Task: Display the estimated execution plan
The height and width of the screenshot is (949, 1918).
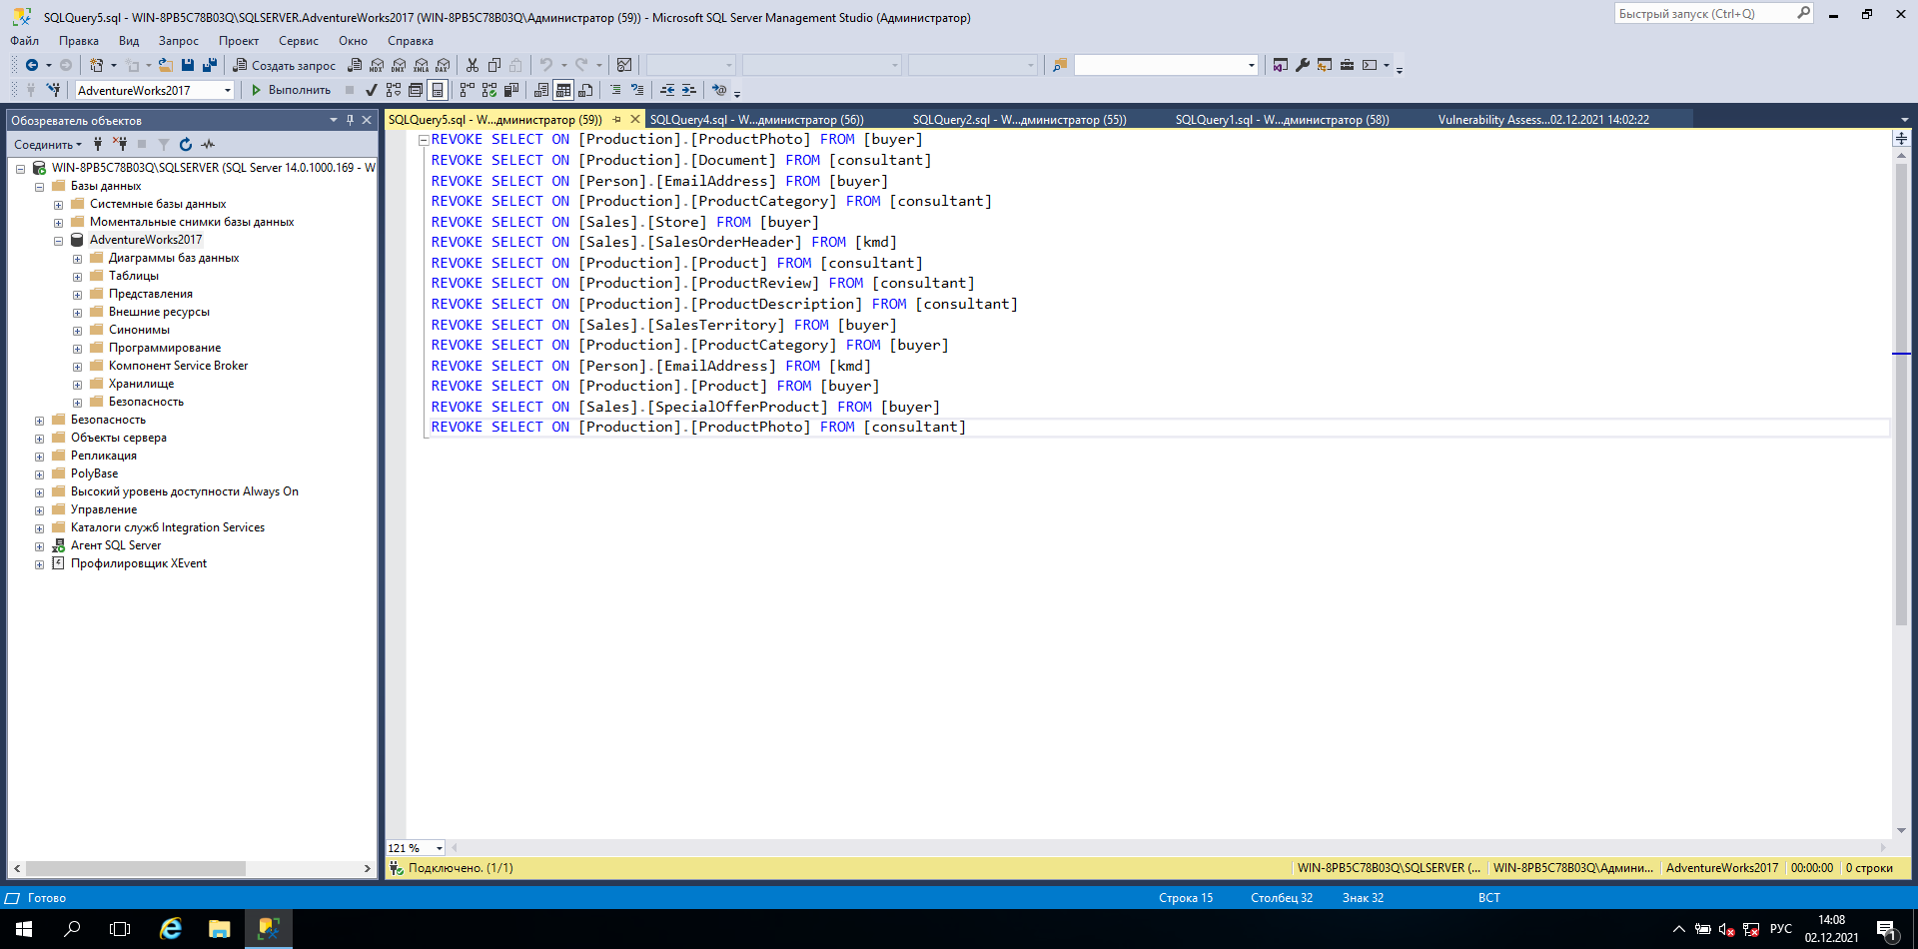Action: (x=394, y=90)
